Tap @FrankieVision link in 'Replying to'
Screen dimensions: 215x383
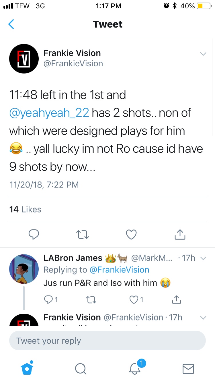119,270
